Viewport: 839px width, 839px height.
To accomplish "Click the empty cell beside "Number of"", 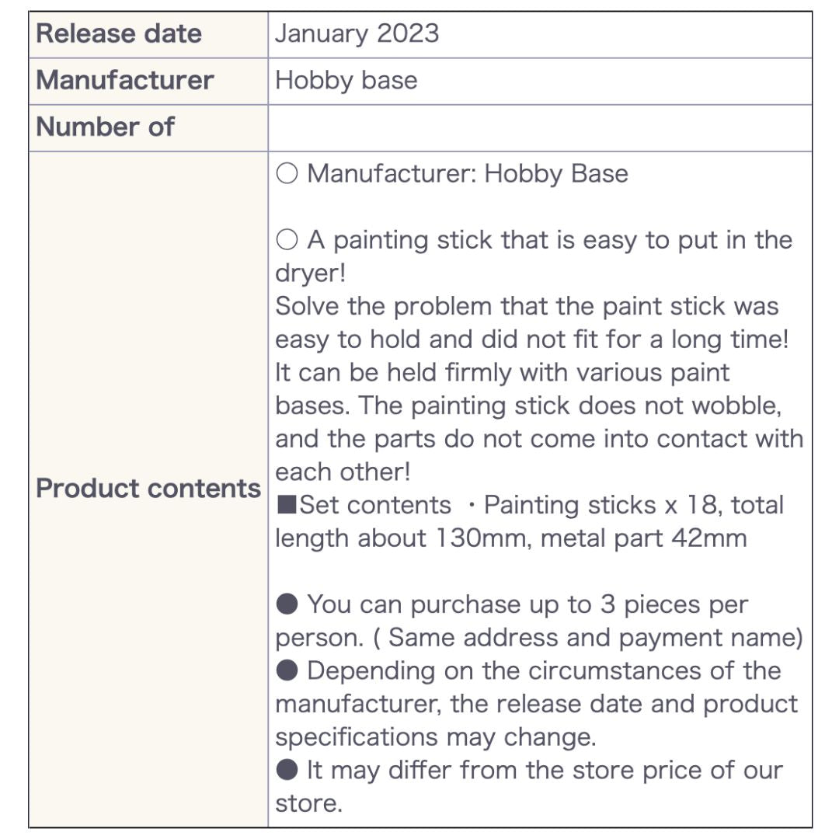I will click(539, 127).
